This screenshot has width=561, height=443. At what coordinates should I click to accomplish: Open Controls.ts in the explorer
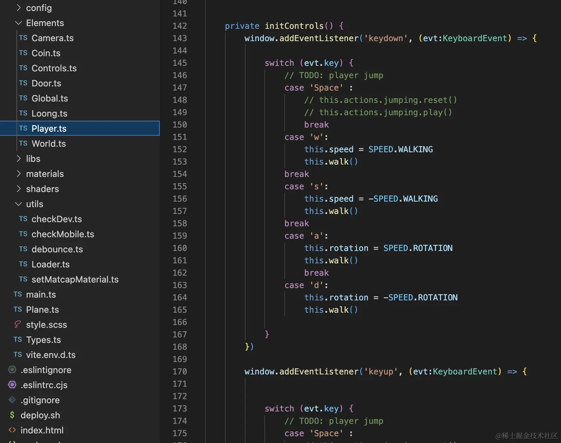point(54,68)
